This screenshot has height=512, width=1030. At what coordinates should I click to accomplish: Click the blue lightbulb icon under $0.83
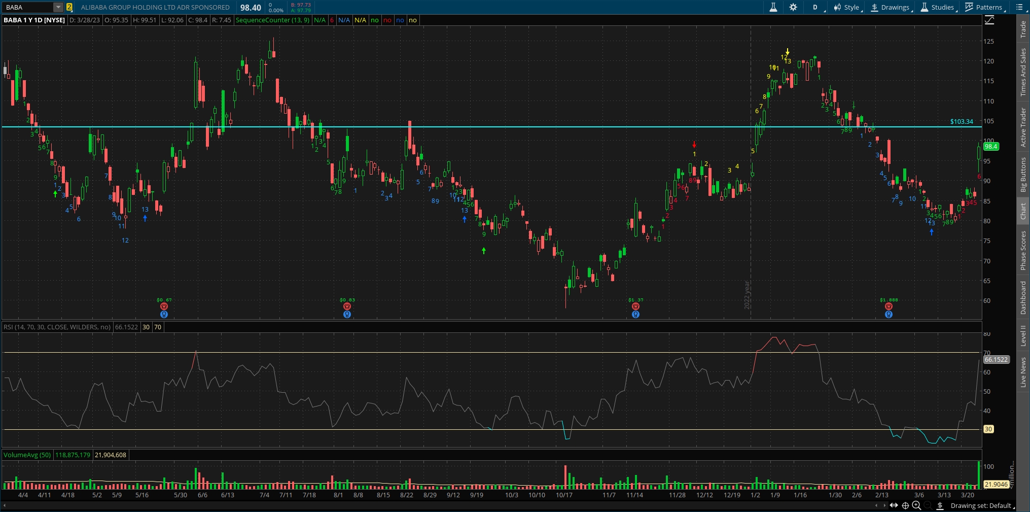pyautogui.click(x=347, y=315)
